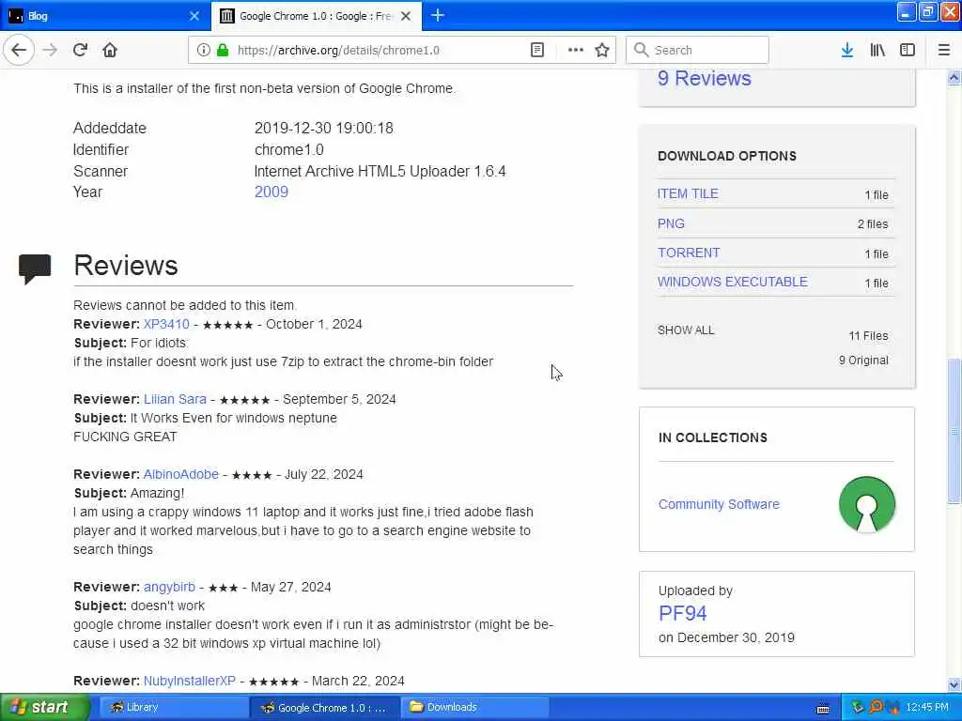Switch to Library taskbar window
Image resolution: width=962 pixels, height=721 pixels.
click(x=173, y=708)
